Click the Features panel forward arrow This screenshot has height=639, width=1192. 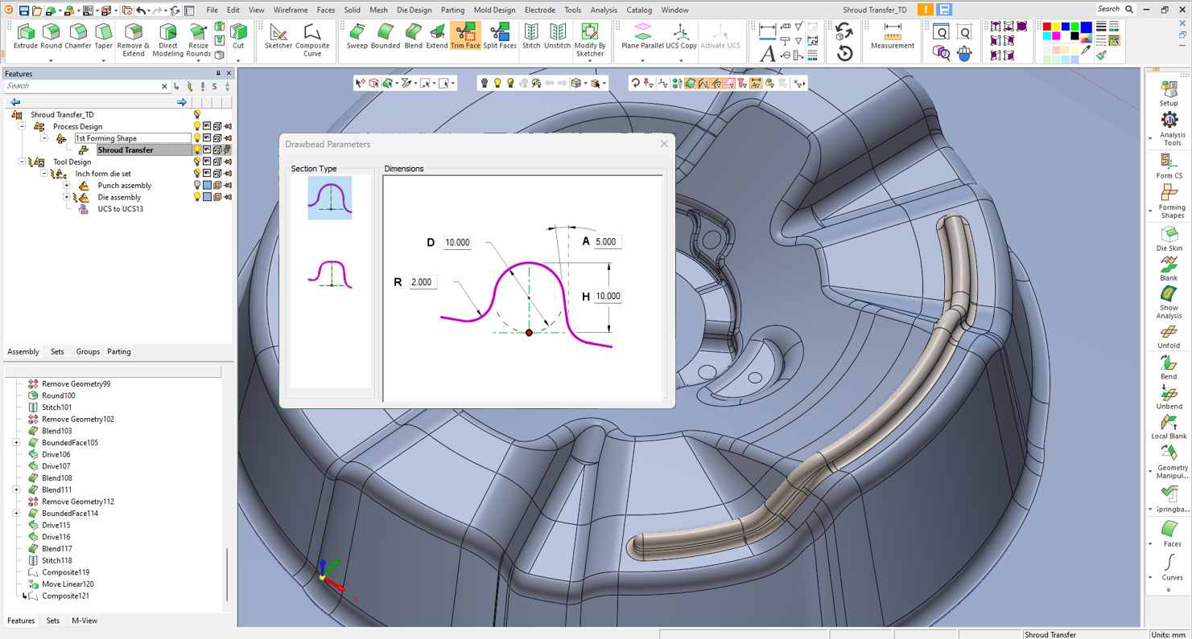[x=182, y=102]
